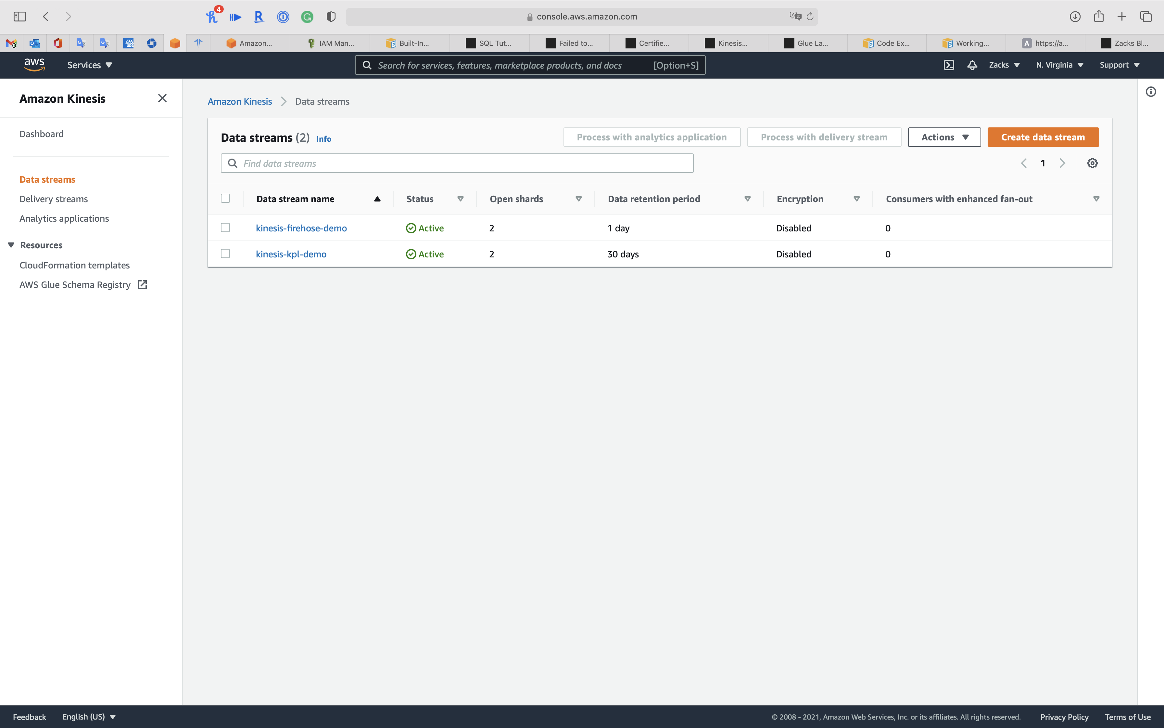
Task: Click the Safari share icon
Action: pyautogui.click(x=1099, y=16)
